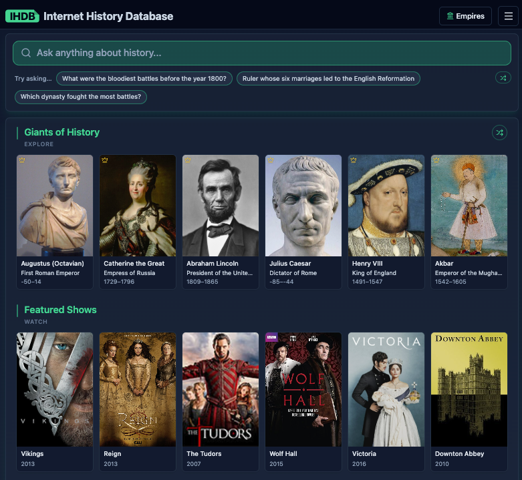Click the Catherine the Great name
522x480 pixels.
[x=134, y=264]
